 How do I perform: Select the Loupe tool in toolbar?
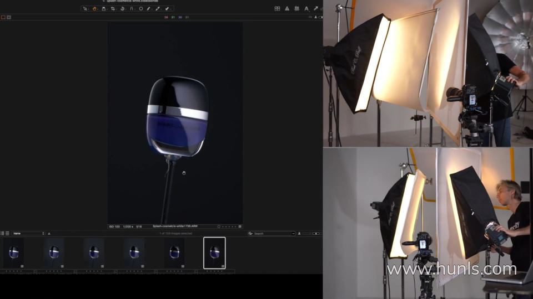tap(103, 9)
